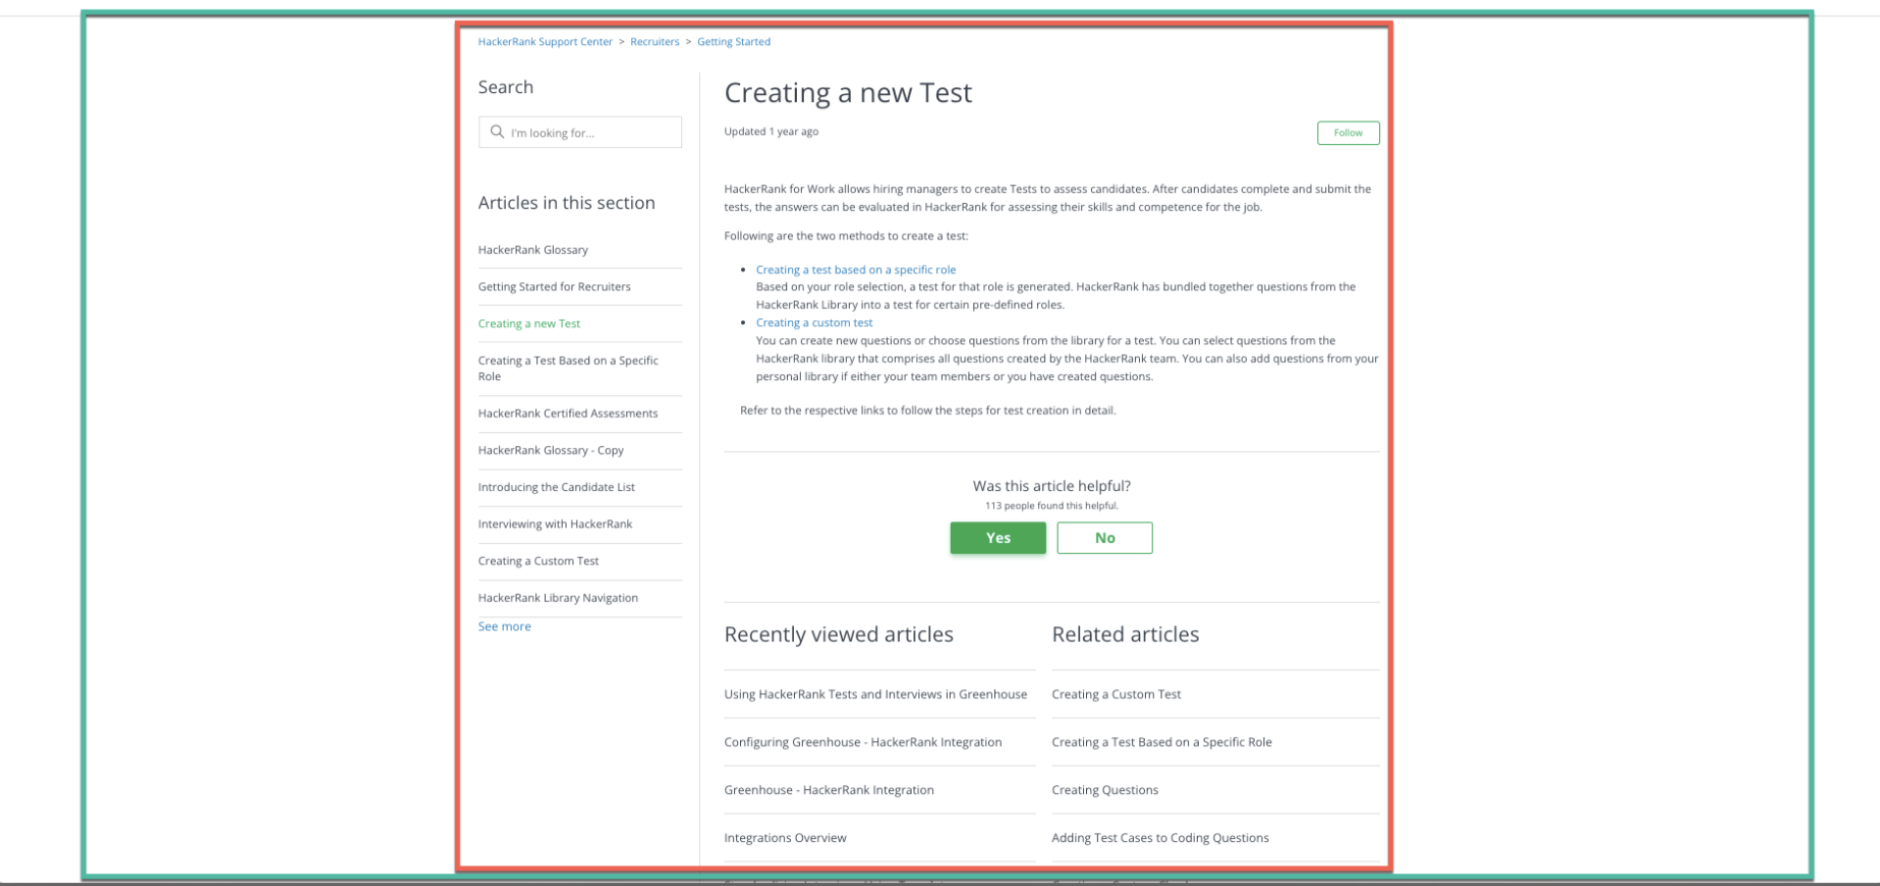1880x886 pixels.
Task: Open 'Creating a test based on a specific role' link
Action: [x=855, y=270]
